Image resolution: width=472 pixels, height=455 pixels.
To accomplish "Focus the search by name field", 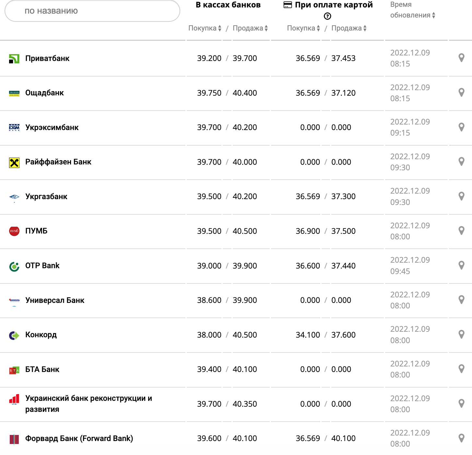I will (92, 11).
